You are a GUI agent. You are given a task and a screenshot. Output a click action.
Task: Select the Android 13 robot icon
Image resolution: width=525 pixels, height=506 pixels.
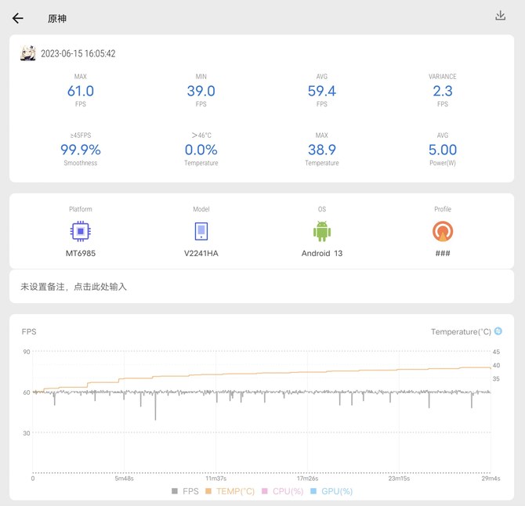click(x=322, y=231)
